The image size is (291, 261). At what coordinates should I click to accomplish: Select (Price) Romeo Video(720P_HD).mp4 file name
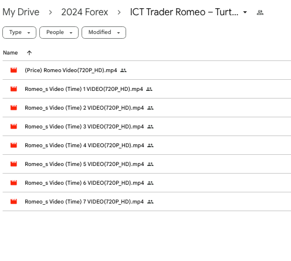pyautogui.click(x=71, y=70)
